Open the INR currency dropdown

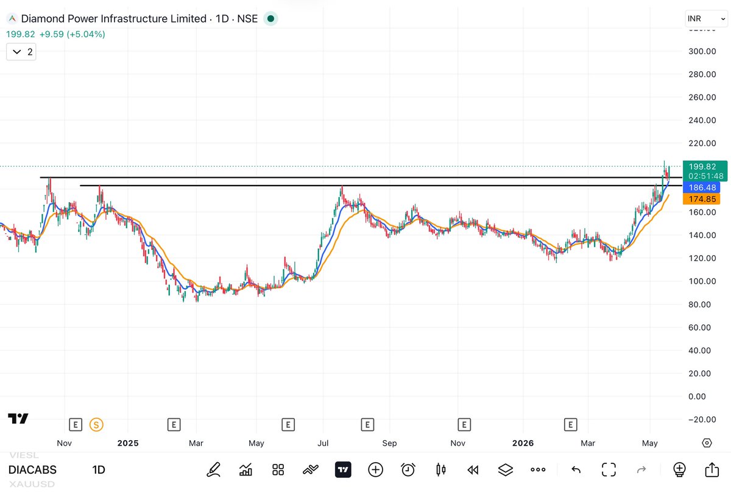(705, 19)
